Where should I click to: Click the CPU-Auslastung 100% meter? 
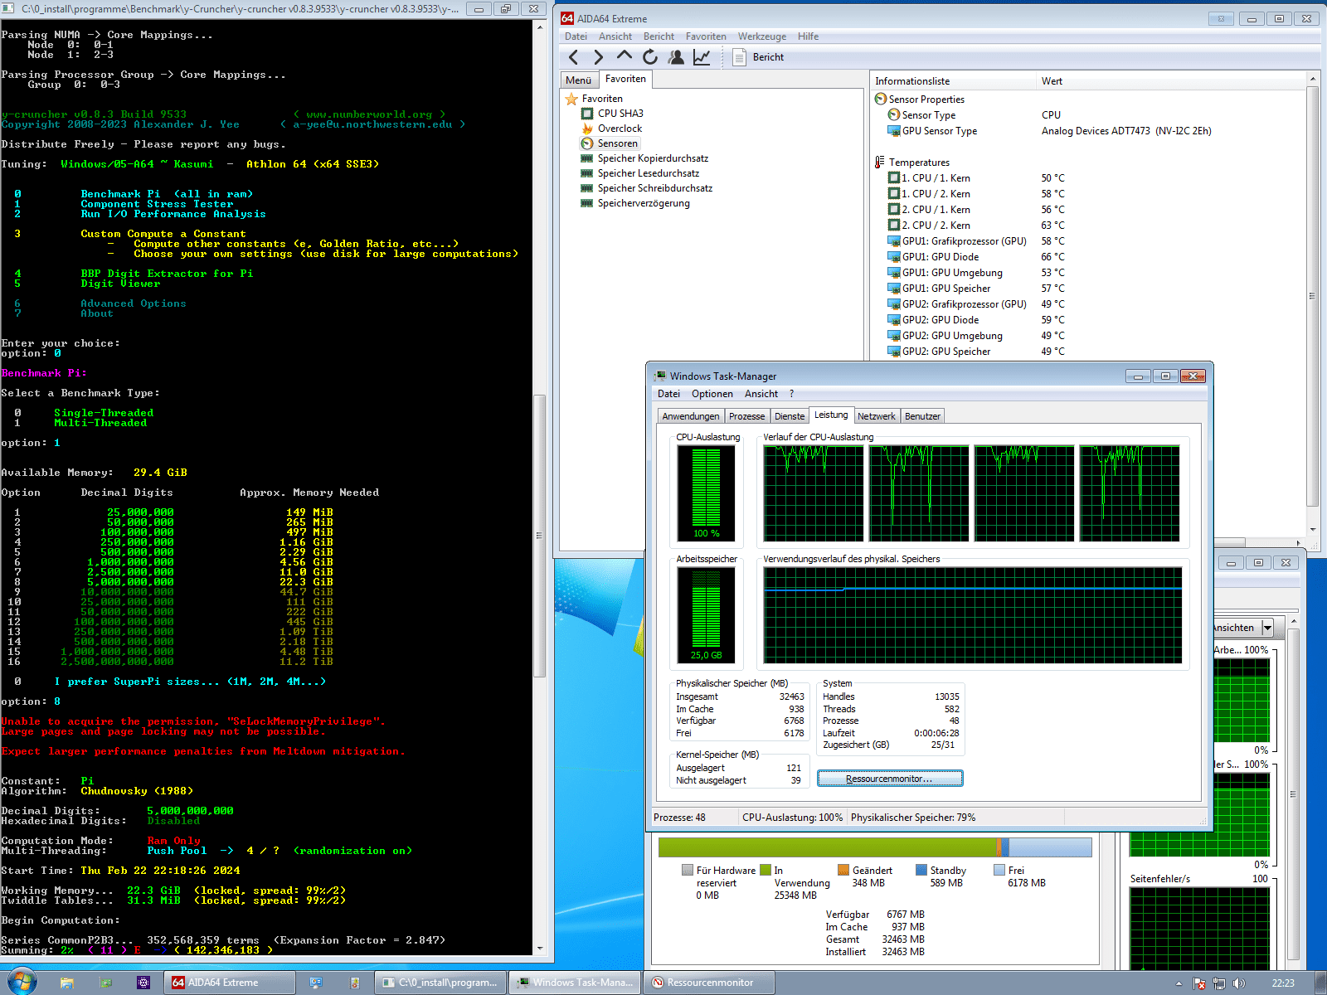707,493
